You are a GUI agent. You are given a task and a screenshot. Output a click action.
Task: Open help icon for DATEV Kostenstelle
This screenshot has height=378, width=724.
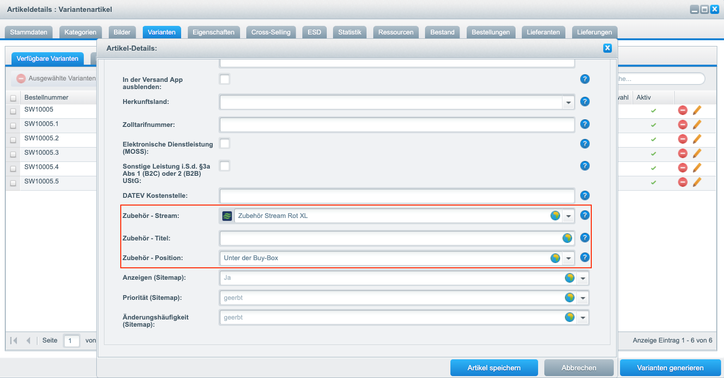pyautogui.click(x=585, y=195)
